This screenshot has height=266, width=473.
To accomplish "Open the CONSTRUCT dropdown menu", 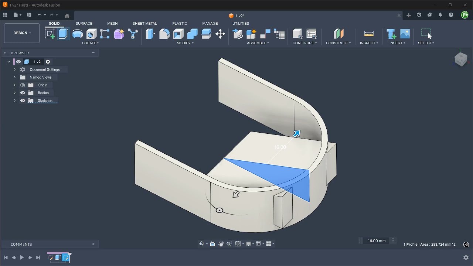I will (x=338, y=43).
